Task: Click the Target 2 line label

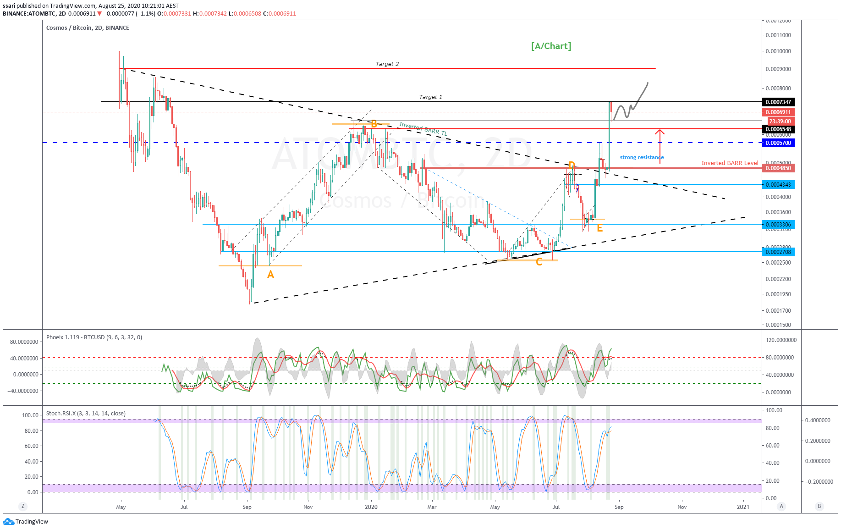Action: click(387, 64)
